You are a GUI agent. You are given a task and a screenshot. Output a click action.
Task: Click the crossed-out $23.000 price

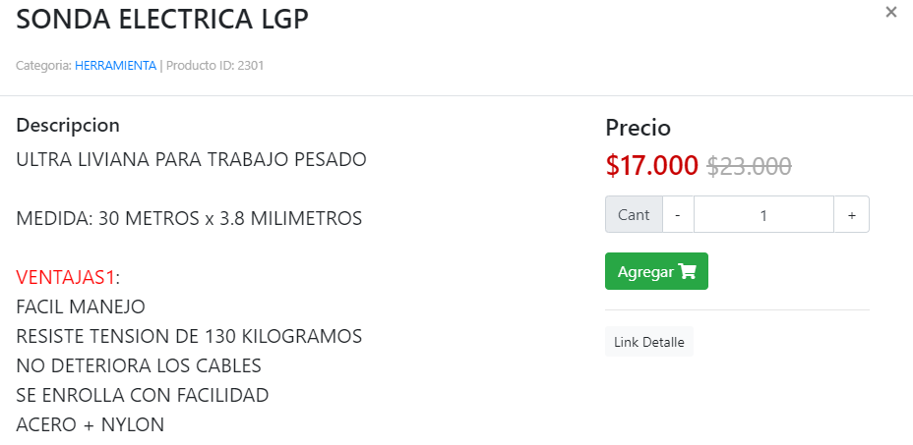pos(750,166)
